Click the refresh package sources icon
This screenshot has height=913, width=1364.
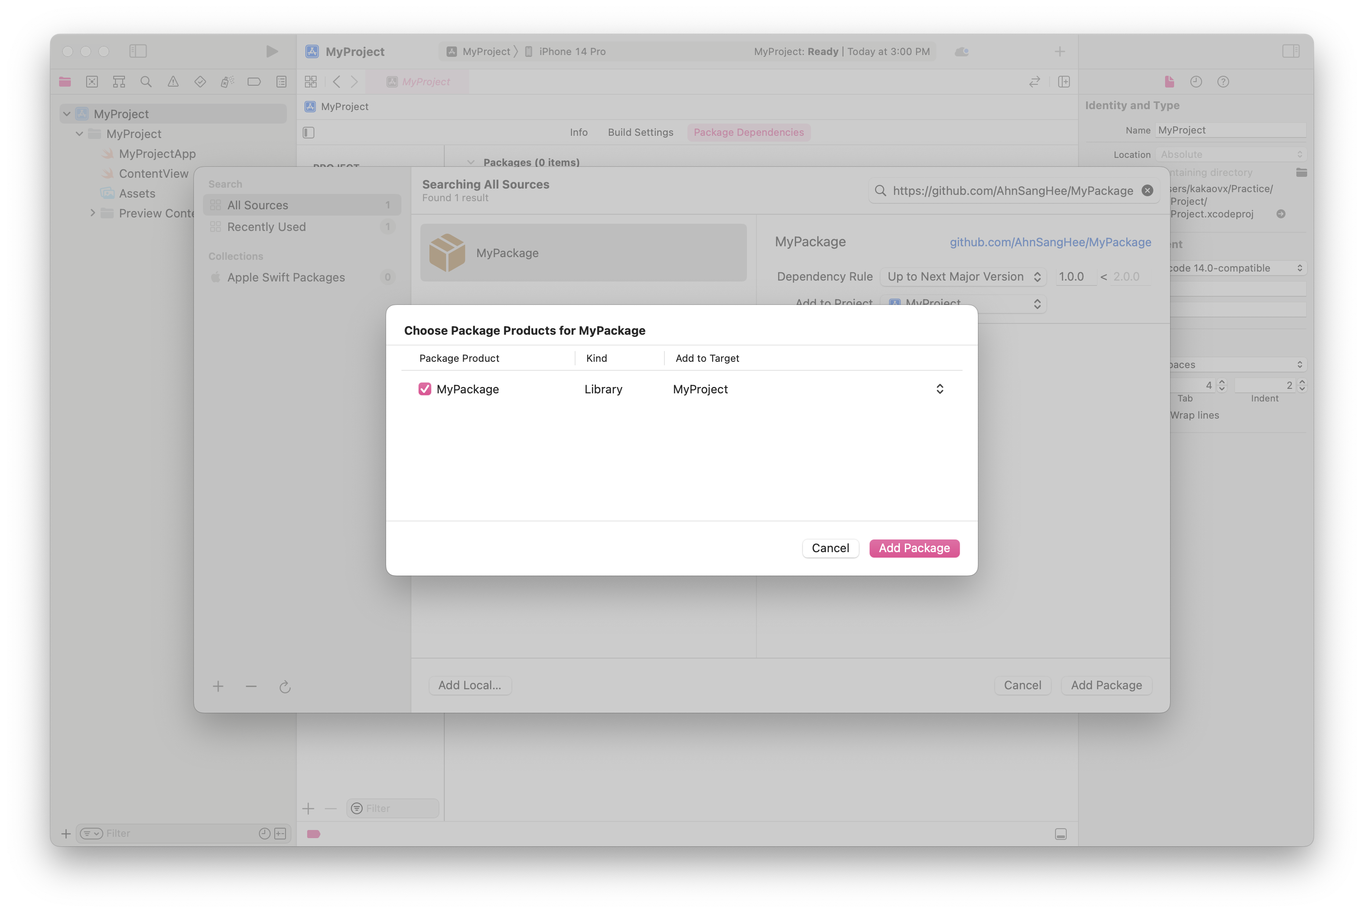click(x=285, y=687)
